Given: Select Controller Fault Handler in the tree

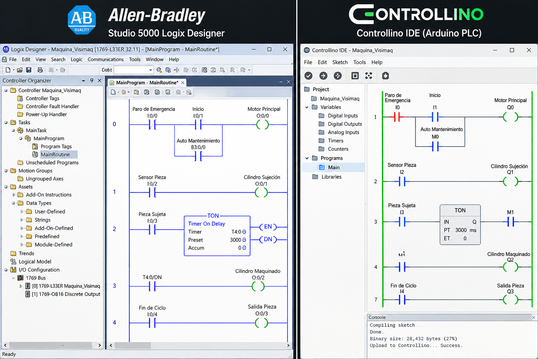Looking at the screenshot, I should point(52,106).
